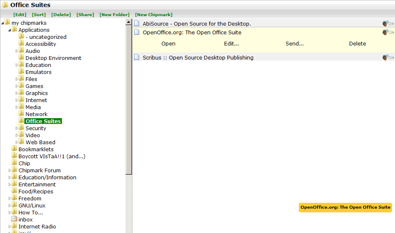
Task: Click the highlighted Office Suites tree label
Action: point(43,121)
